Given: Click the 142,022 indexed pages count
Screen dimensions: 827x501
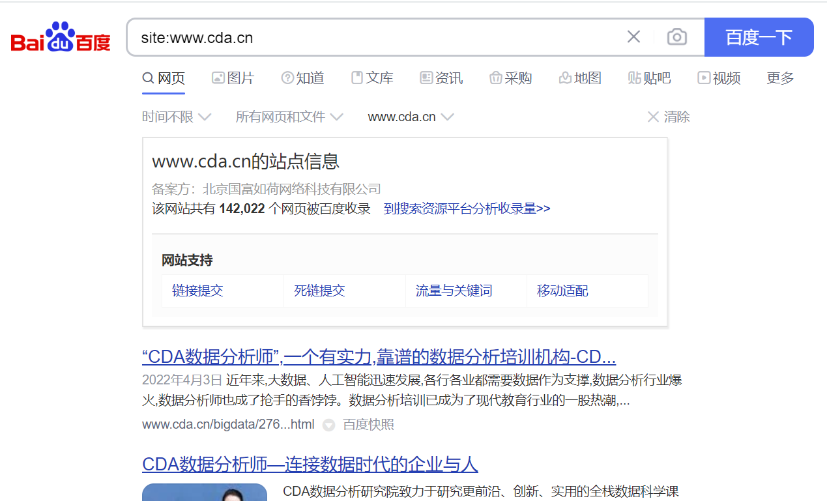Looking at the screenshot, I should pos(242,208).
